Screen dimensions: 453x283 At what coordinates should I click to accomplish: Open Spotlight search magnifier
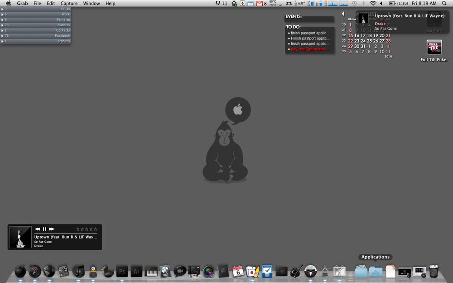click(444, 4)
